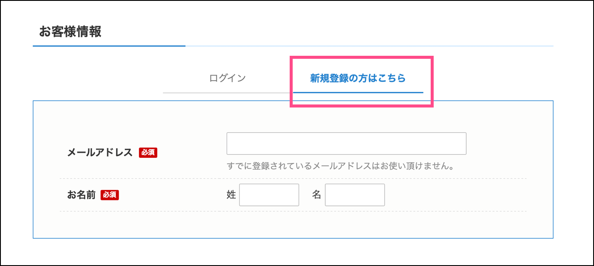Click the dashed divider below お名前 row
Image resolution: width=594 pixels, height=266 pixels.
(x=293, y=211)
